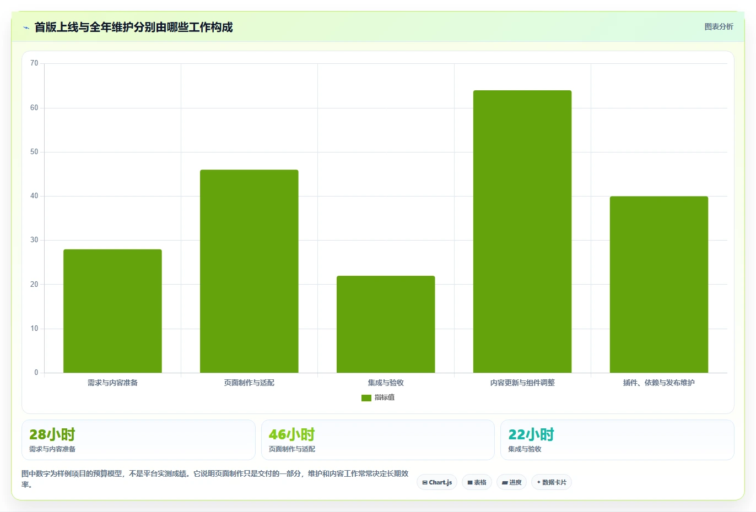Select the 内容更新与组件调整 bar

coord(522,231)
